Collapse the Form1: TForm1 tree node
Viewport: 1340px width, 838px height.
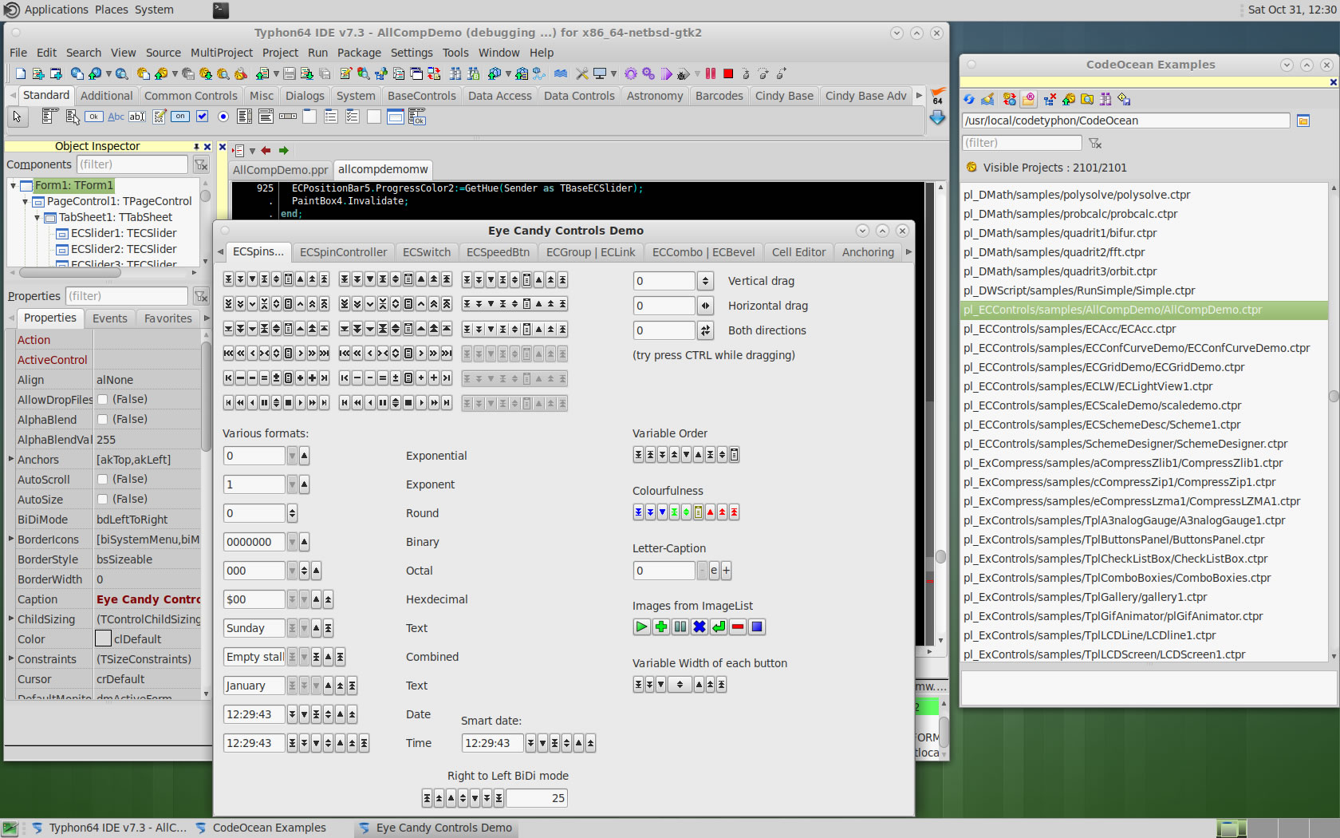[x=14, y=185]
